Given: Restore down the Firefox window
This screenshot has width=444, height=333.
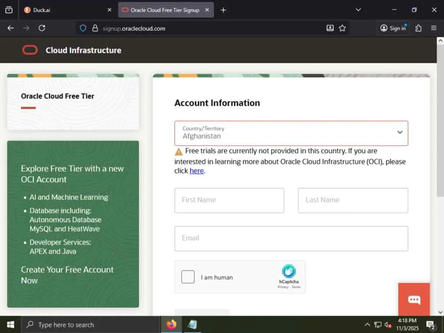Looking at the screenshot, I should [414, 10].
